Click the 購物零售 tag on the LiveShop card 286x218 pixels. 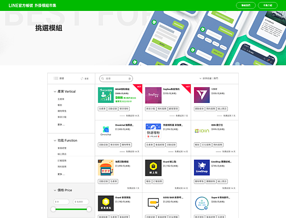click(199, 181)
